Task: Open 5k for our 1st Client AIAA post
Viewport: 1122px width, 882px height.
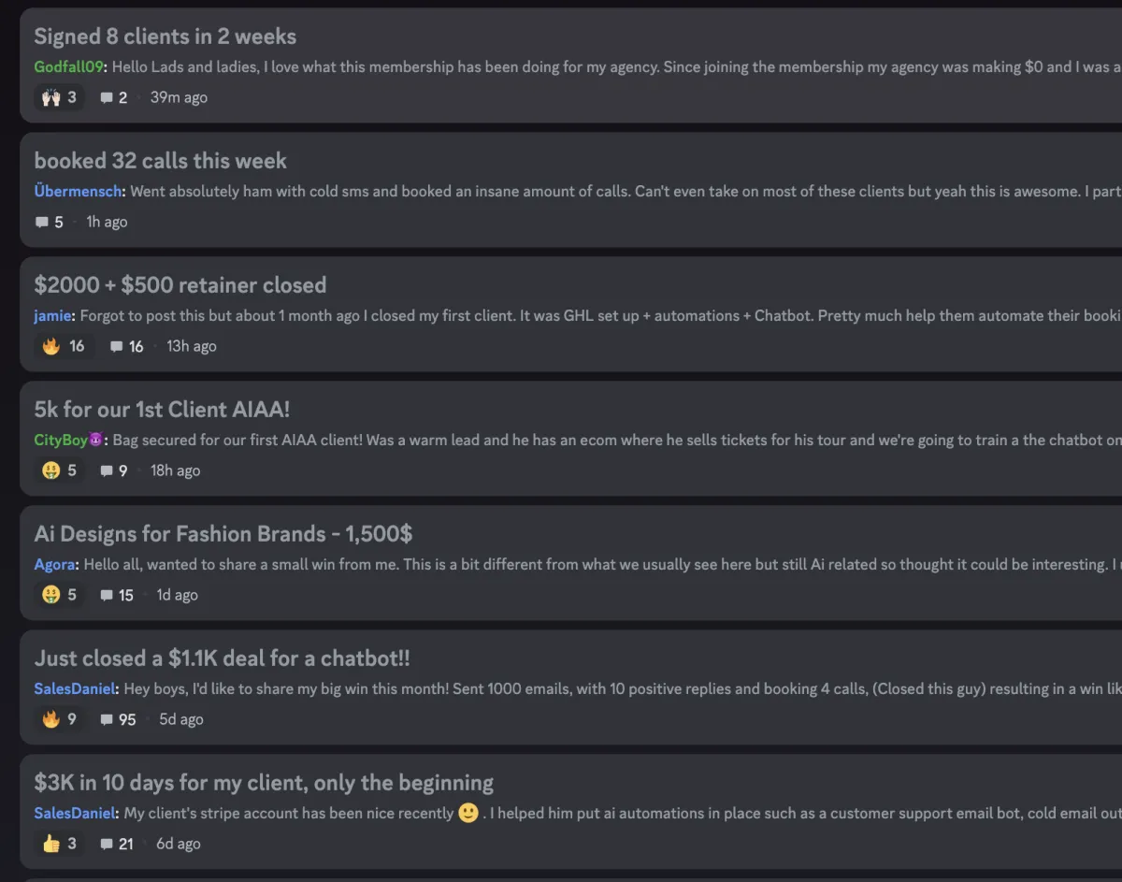Action: [163, 410]
